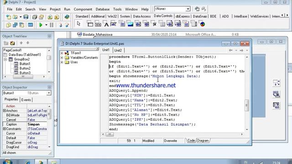Viewport: 292px width, 164px height.
Task: Close the code explorer pane with its X
Action: pyautogui.click(x=97, y=49)
